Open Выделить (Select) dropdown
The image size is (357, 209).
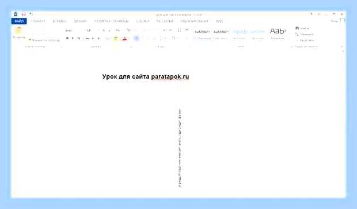click(x=305, y=40)
